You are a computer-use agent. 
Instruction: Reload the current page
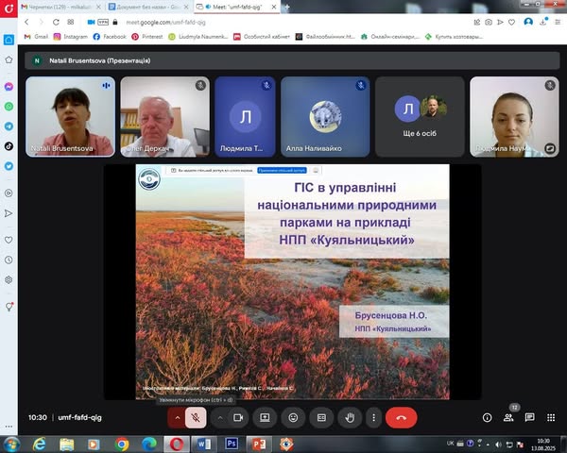tap(56, 22)
